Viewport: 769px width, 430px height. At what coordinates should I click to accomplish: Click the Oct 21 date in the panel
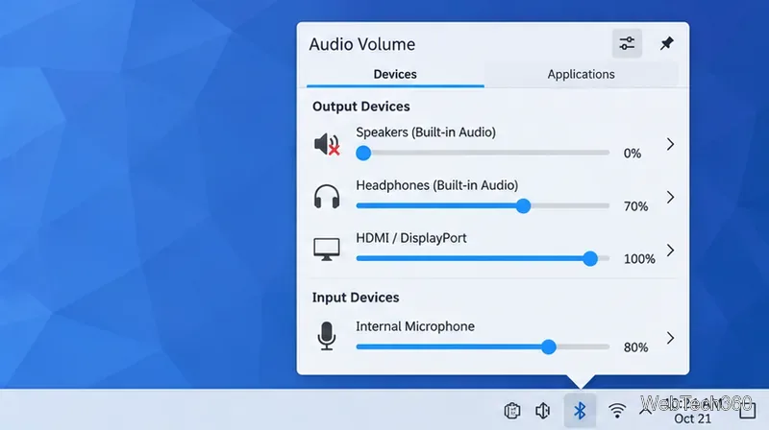(692, 418)
